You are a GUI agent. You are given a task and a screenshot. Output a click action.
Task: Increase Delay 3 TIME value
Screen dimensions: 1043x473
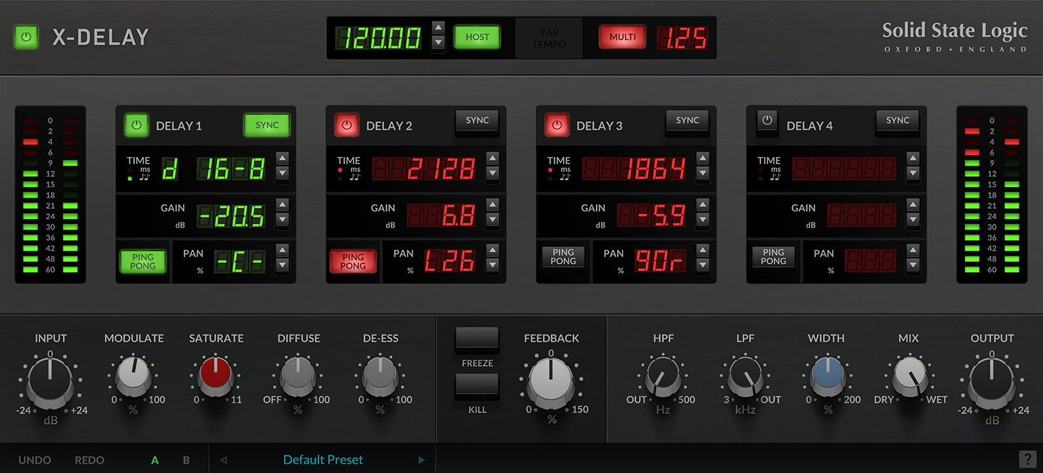[x=703, y=158]
